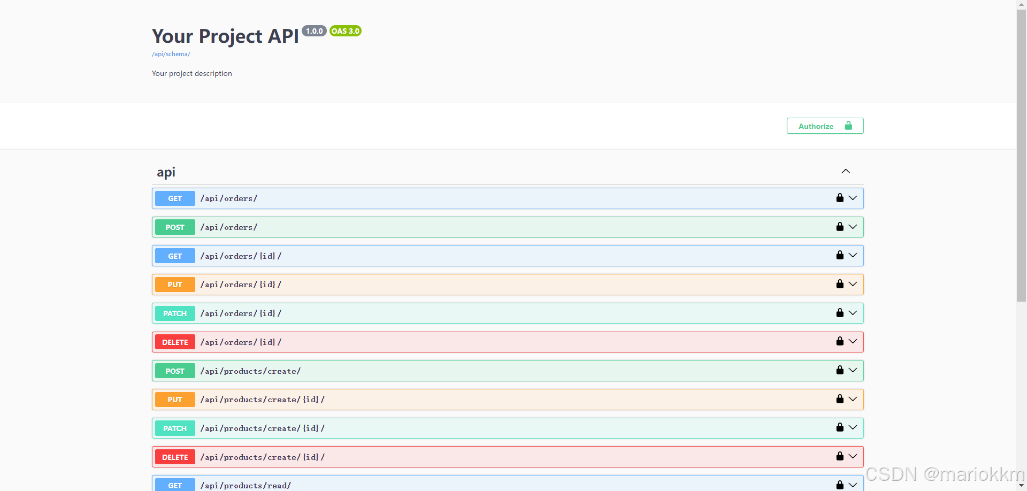
Task: Expand DELETE /api/products/create/{id}/ with chevron
Action: [853, 456]
